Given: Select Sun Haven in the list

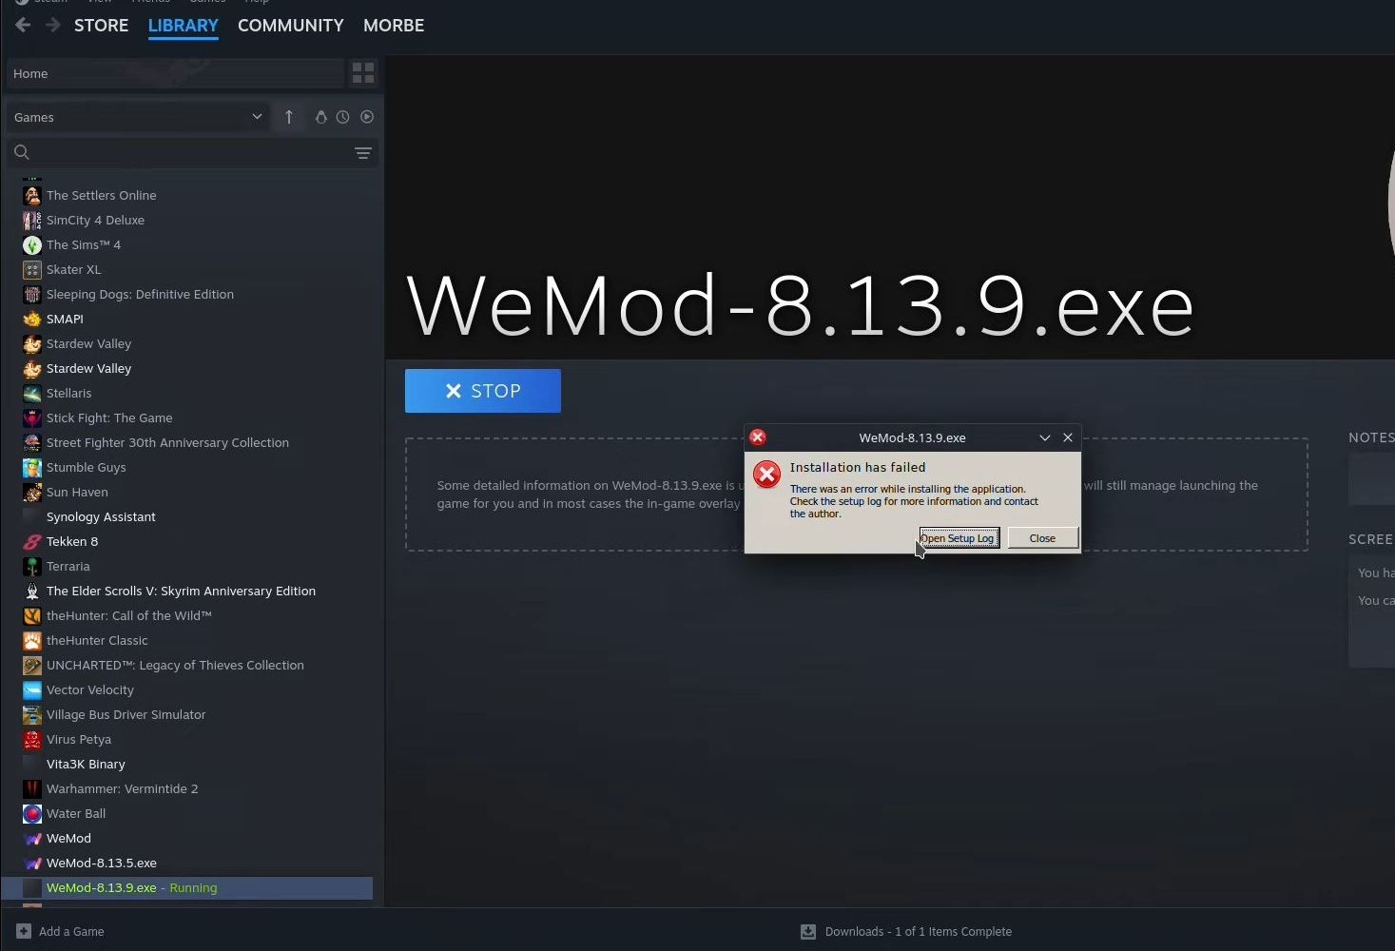Looking at the screenshot, I should [x=77, y=492].
